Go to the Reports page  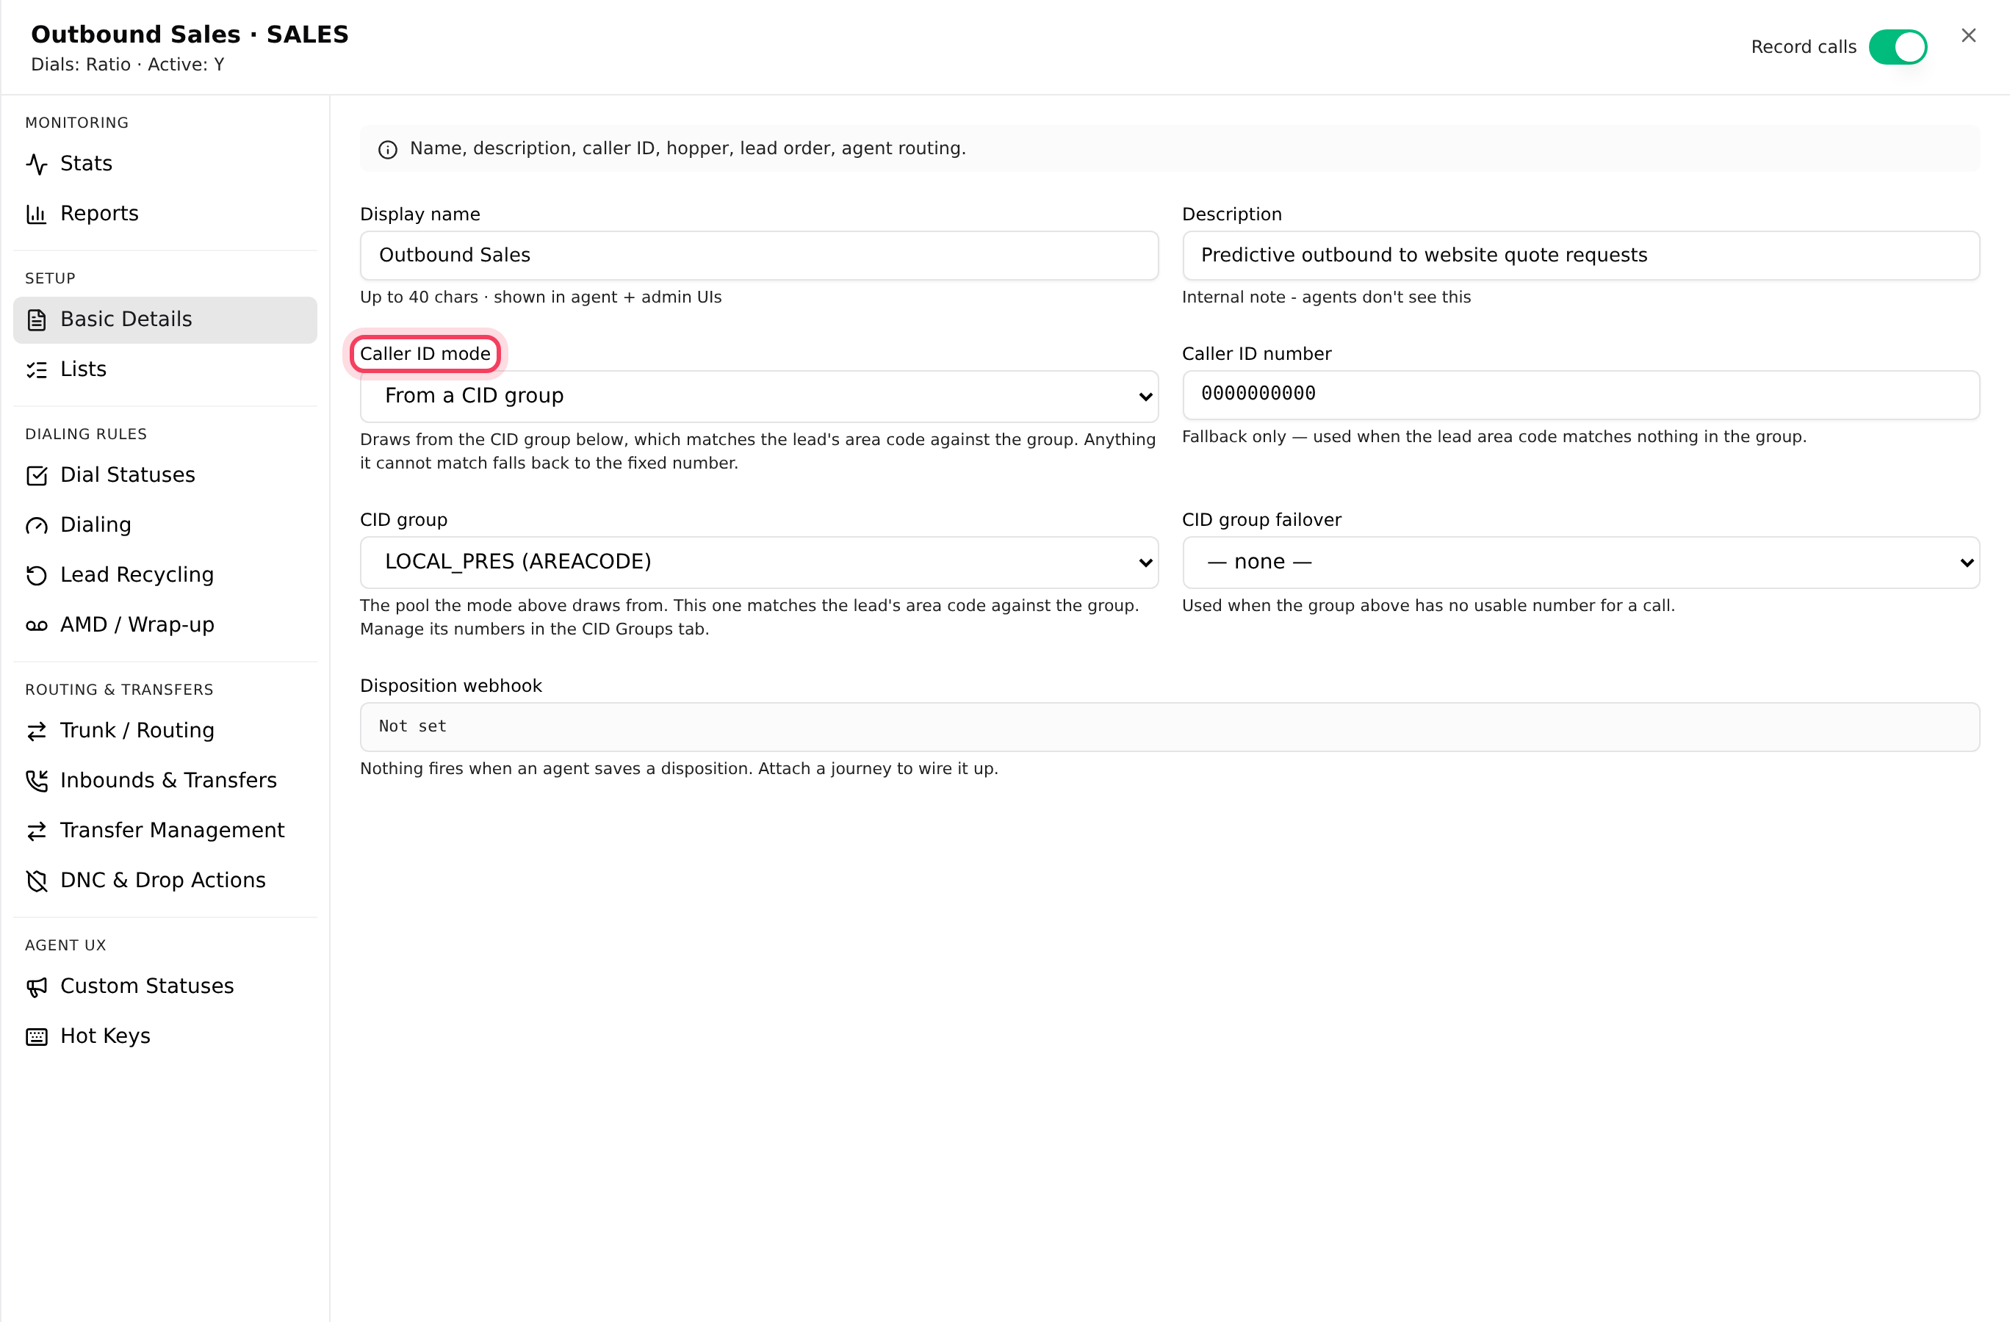[165, 214]
